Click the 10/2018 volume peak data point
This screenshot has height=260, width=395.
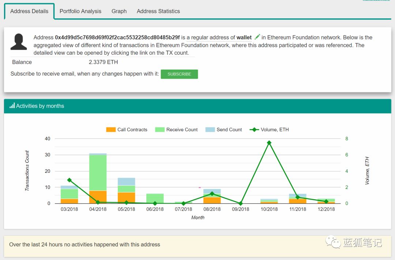[x=269, y=143]
